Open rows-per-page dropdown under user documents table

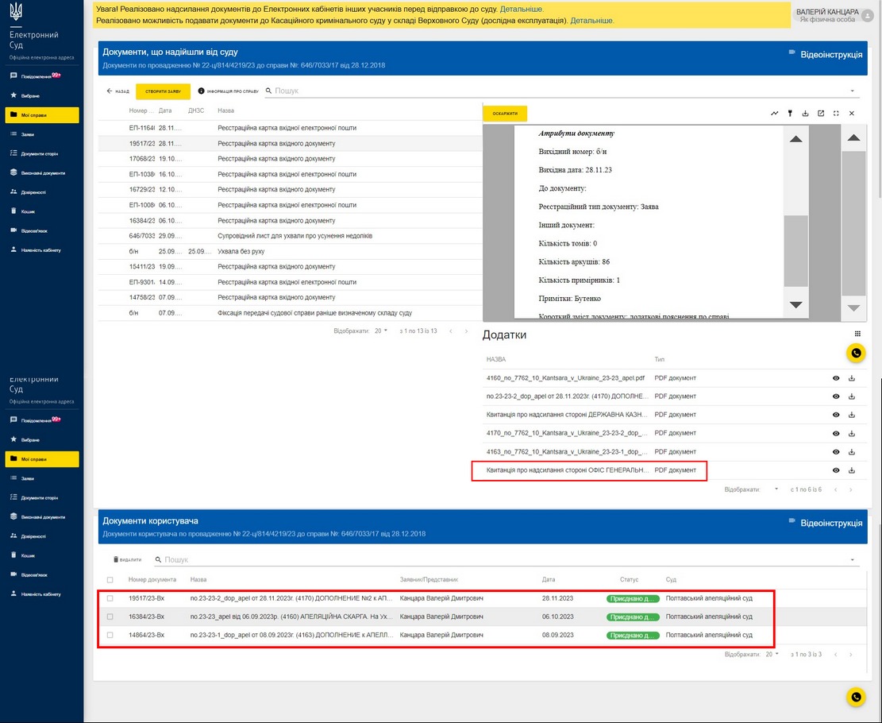772,655
